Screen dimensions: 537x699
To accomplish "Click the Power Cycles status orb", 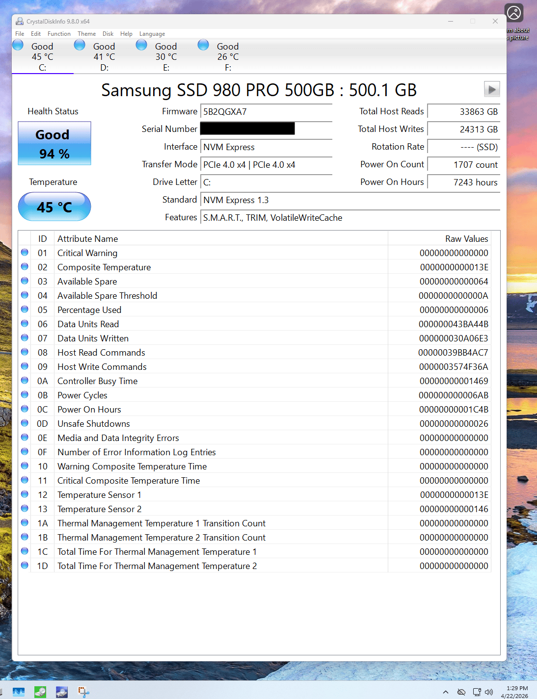I will [x=25, y=395].
